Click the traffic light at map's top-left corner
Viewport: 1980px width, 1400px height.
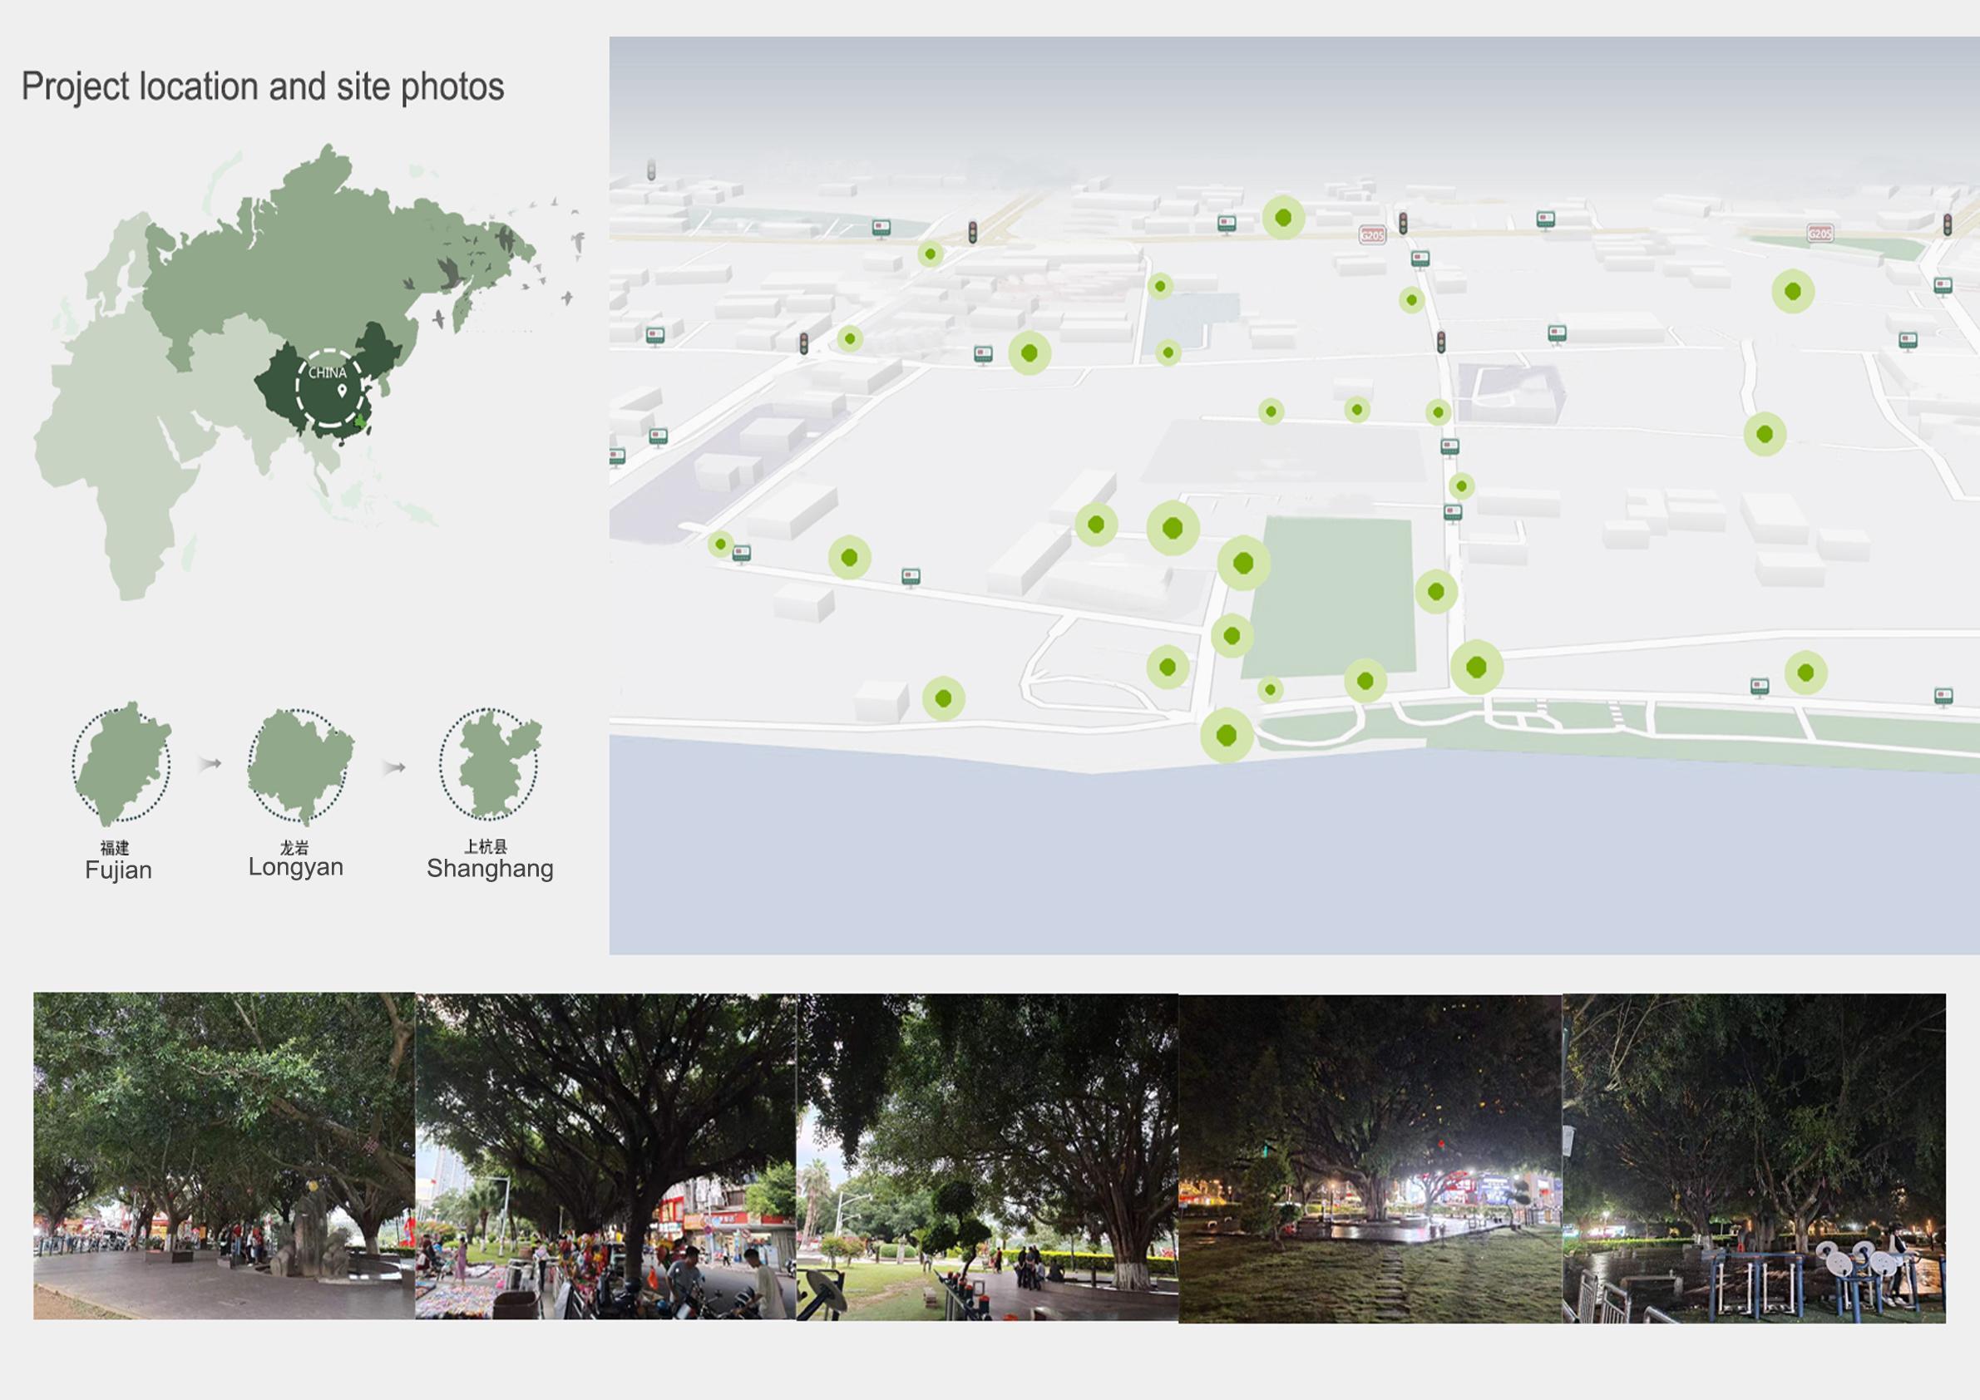(x=652, y=170)
